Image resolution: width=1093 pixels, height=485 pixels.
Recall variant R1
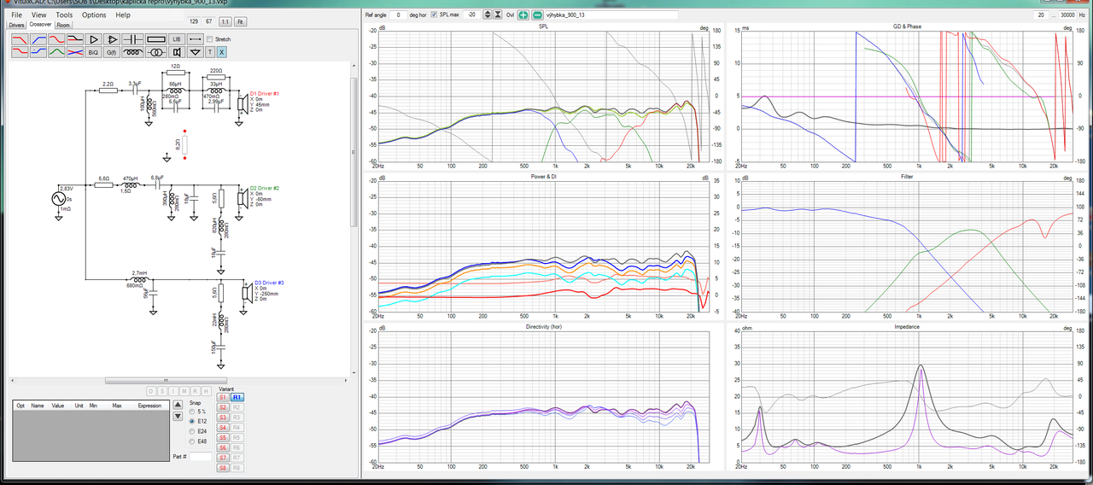pyautogui.click(x=237, y=397)
